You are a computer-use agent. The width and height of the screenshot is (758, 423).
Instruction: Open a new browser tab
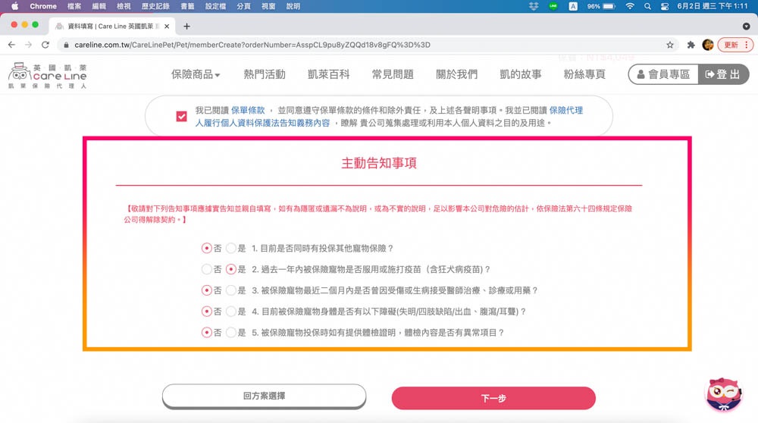(186, 26)
